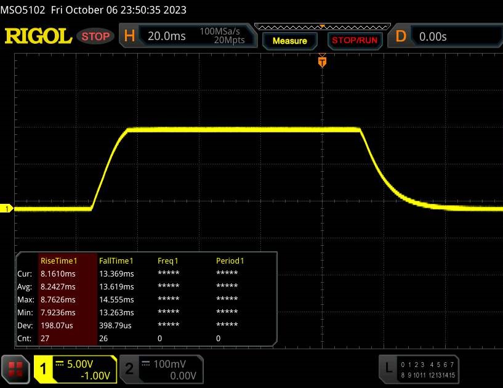Click the waveform memory position bar
Viewport: 503px width, 388px height.
click(x=323, y=26)
